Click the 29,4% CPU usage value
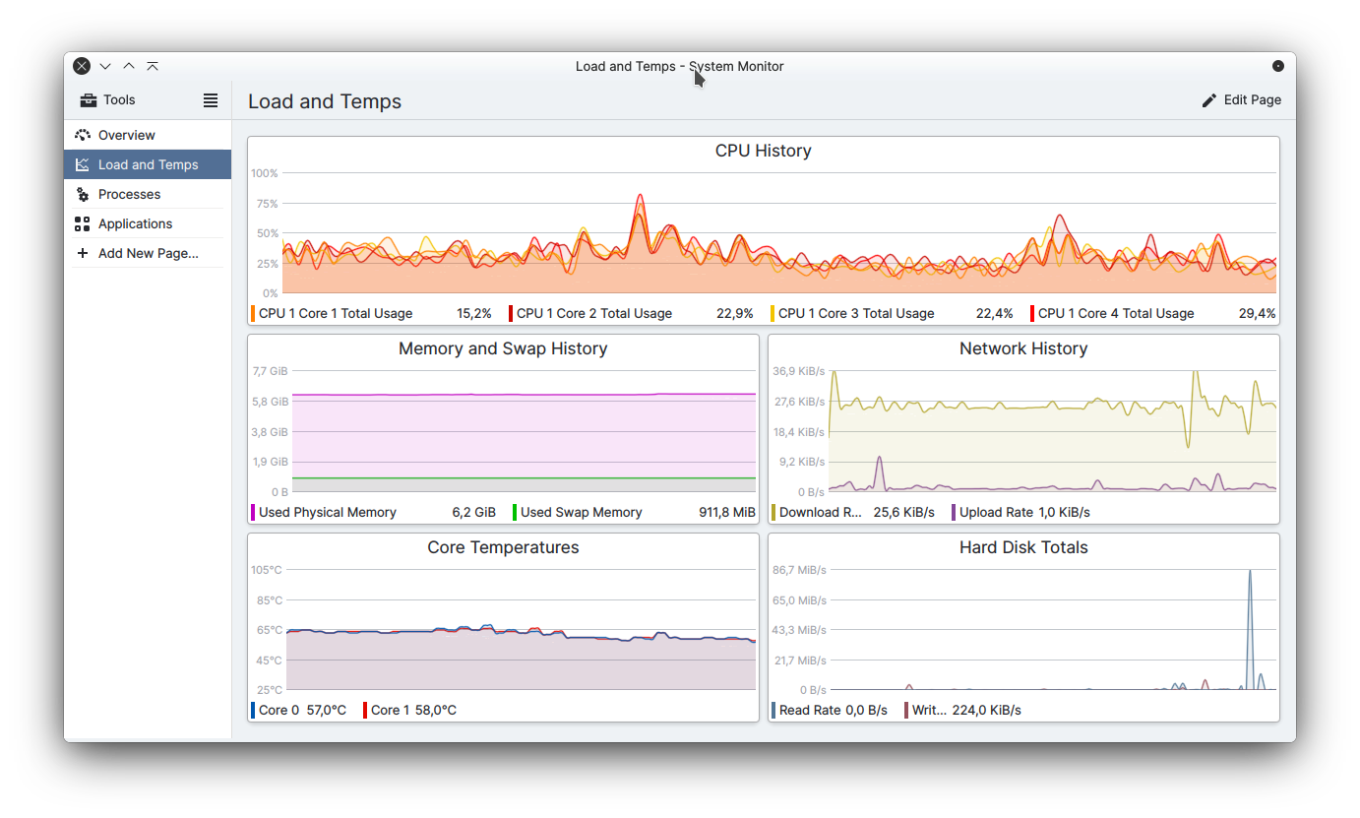The width and height of the screenshot is (1360, 818). [1257, 313]
